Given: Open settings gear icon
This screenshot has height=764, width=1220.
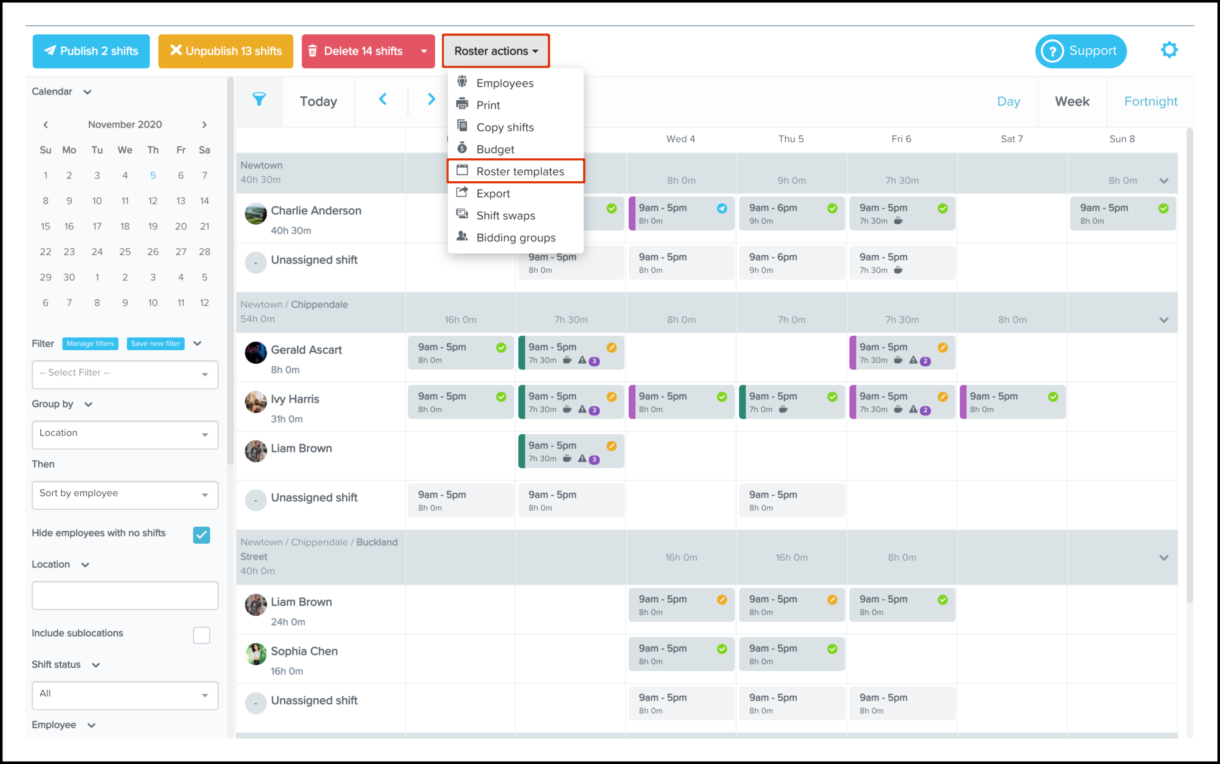Looking at the screenshot, I should (x=1169, y=50).
